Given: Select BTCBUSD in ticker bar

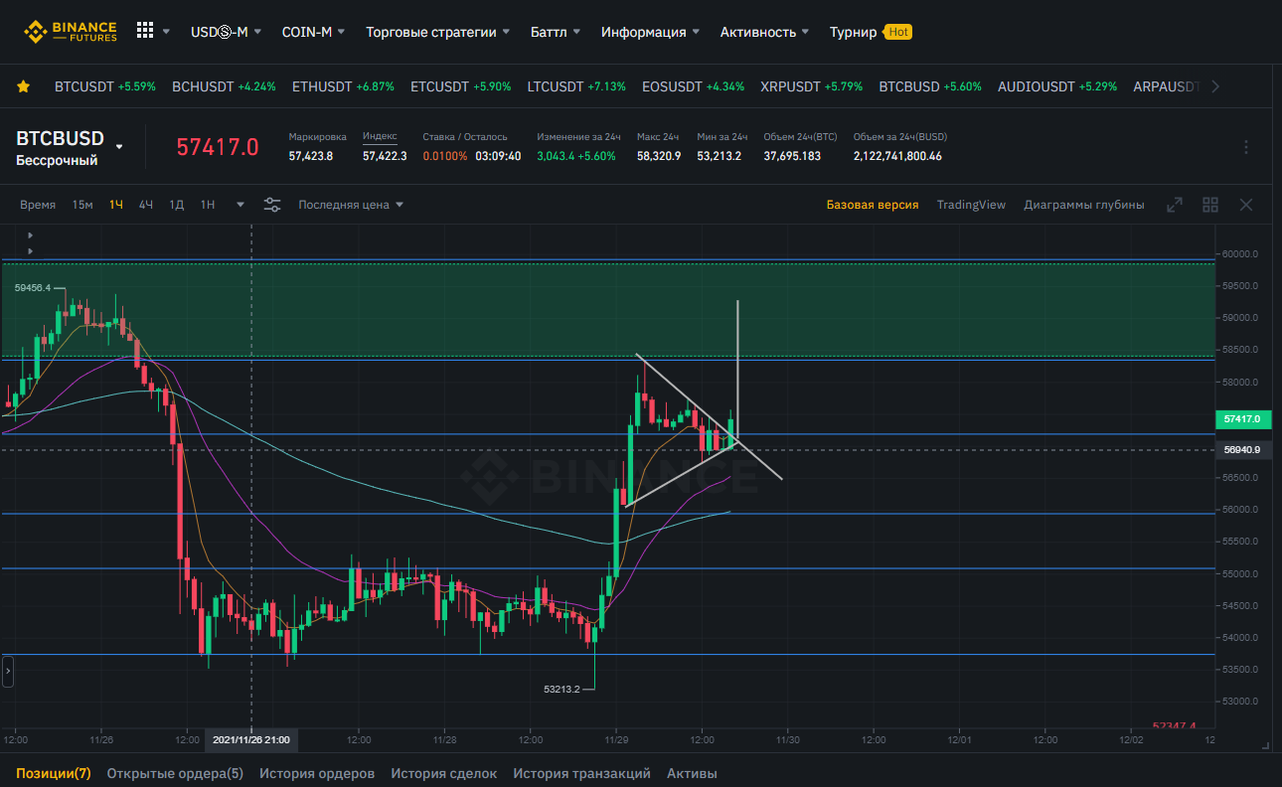Looking at the screenshot, I should (930, 86).
